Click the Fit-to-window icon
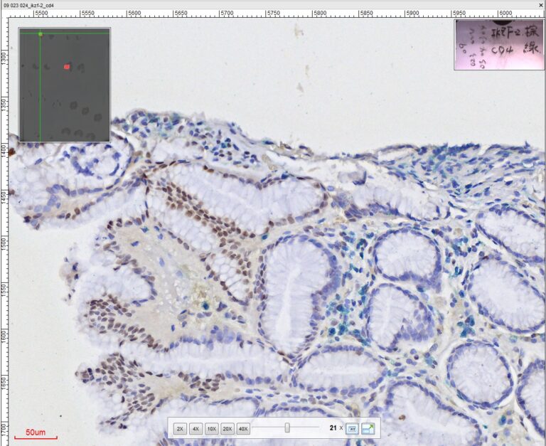The image size is (546, 446). coord(353,428)
